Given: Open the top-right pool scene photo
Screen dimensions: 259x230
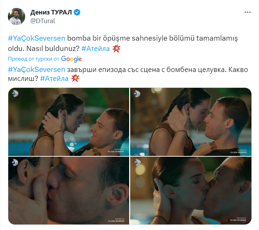Looking at the screenshot, I should click(x=191, y=122).
